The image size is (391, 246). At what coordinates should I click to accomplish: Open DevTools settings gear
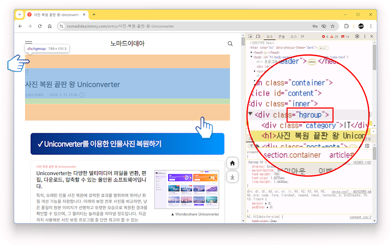357,36
